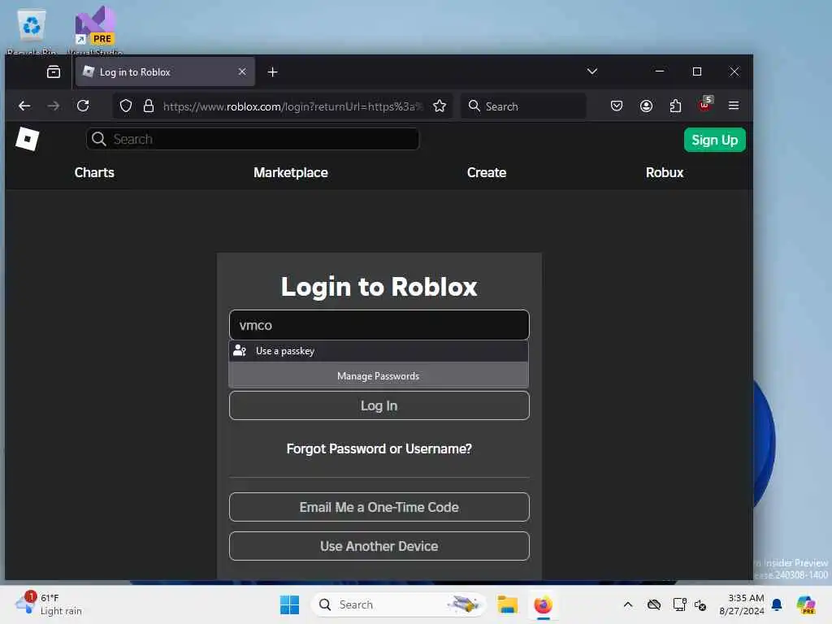Reload the Roblox login page
The width and height of the screenshot is (832, 624).
click(x=83, y=106)
